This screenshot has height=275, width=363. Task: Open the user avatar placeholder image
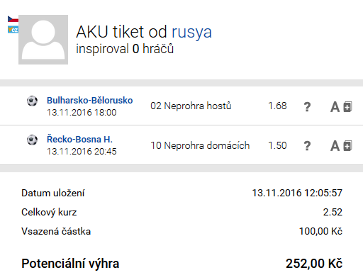[43, 40]
